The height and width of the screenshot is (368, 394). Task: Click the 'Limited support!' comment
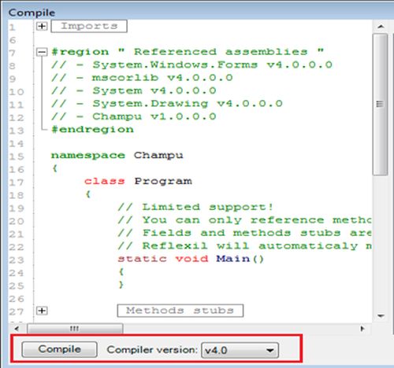point(195,207)
